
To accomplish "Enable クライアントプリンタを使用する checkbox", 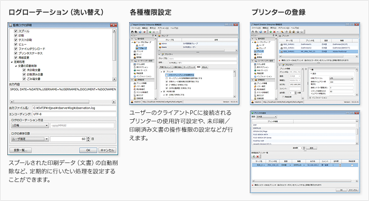I will pyautogui.click(x=167, y=75).
